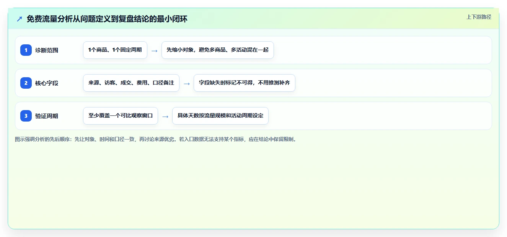The image size is (507, 237).
Task: Click step number badge 3
Action: click(x=26, y=116)
